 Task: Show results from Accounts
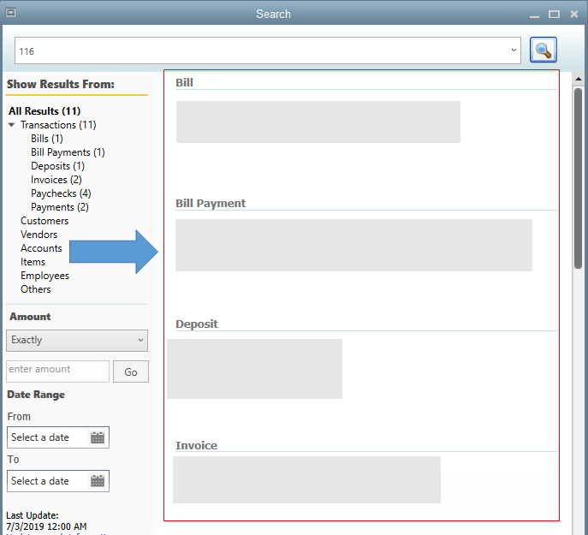(41, 248)
